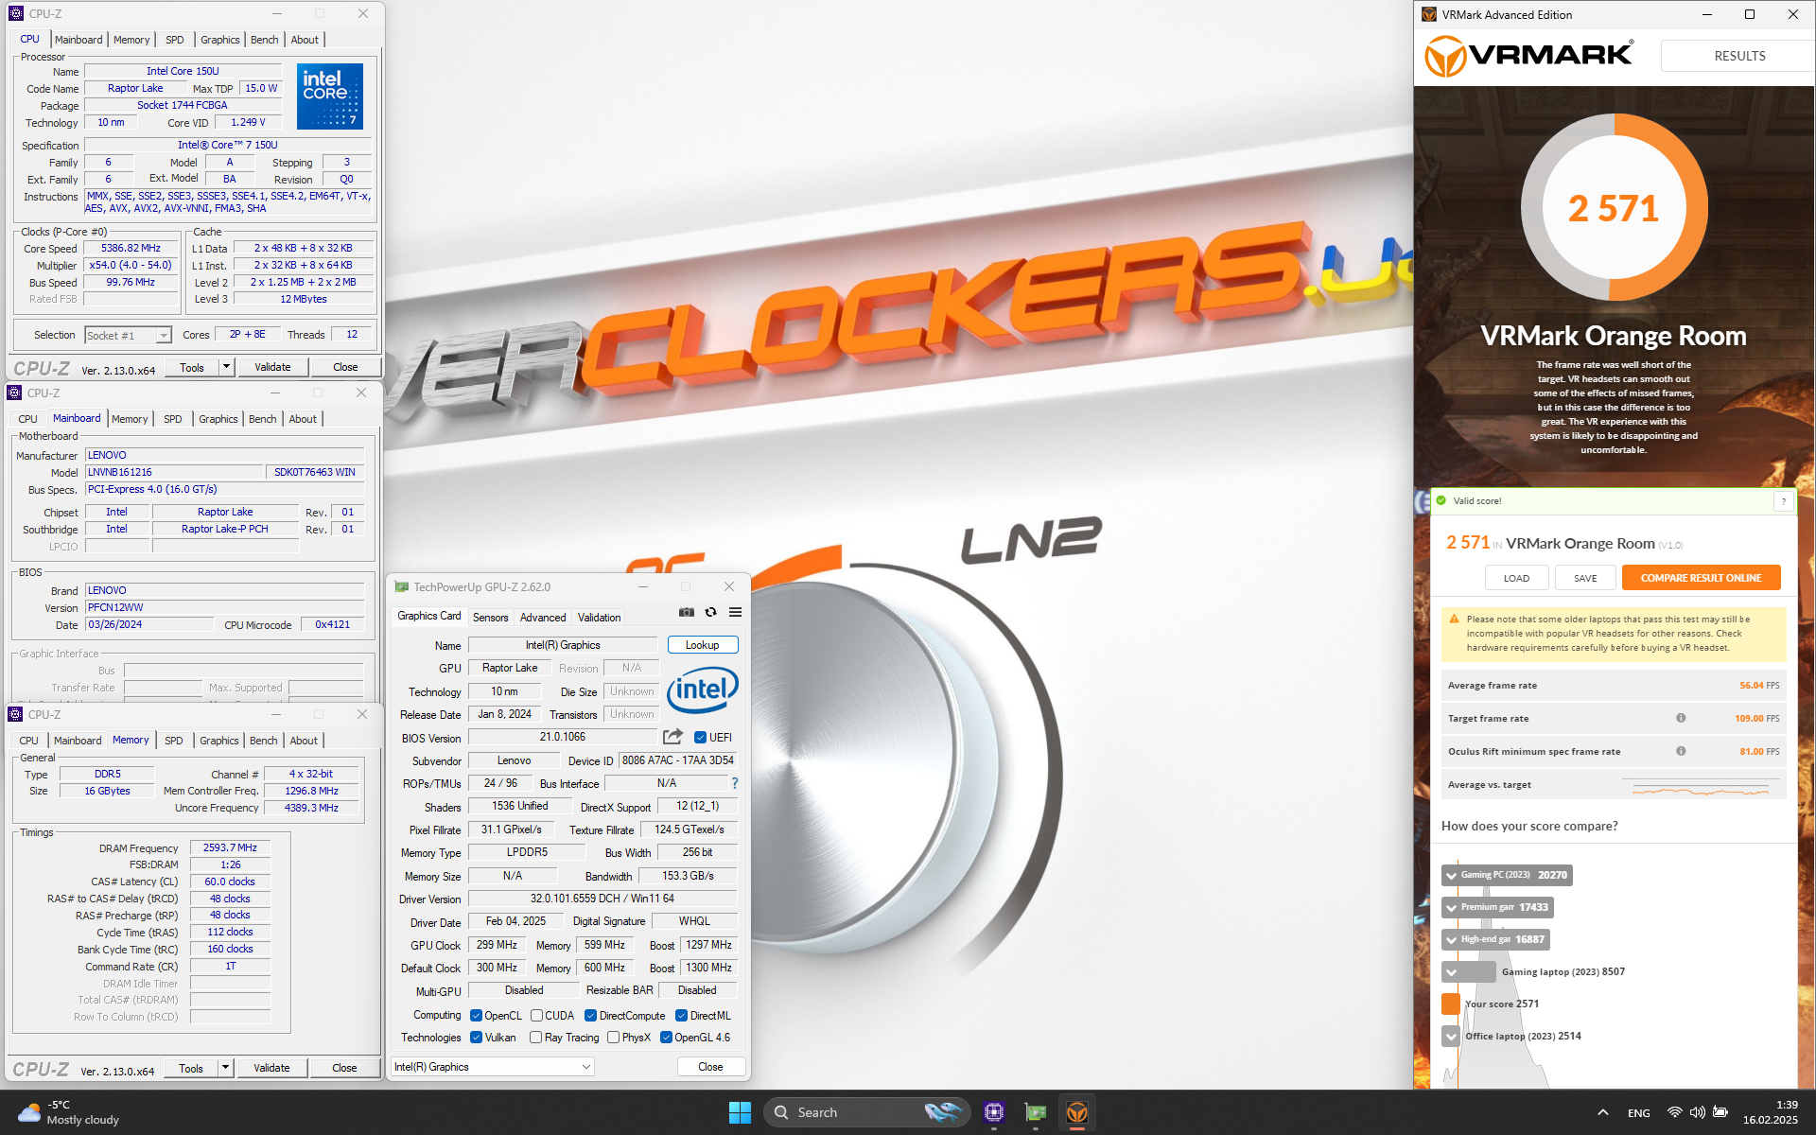Open the Socket #1 selection dropdown

pyautogui.click(x=164, y=335)
